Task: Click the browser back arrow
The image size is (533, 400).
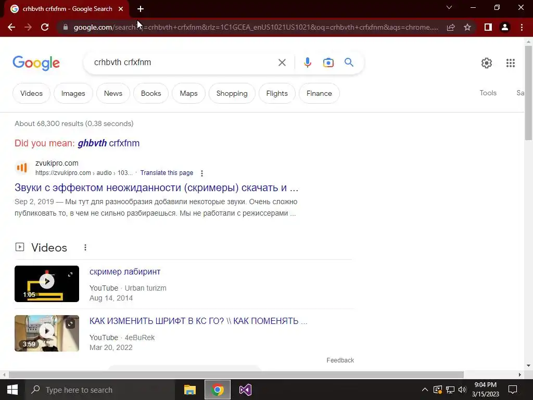Action: pos(11,27)
